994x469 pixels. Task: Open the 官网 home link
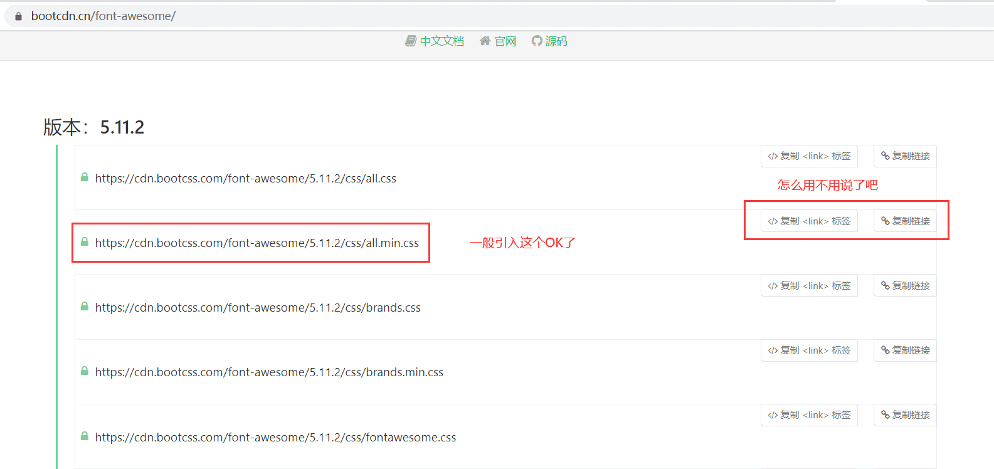click(x=505, y=41)
